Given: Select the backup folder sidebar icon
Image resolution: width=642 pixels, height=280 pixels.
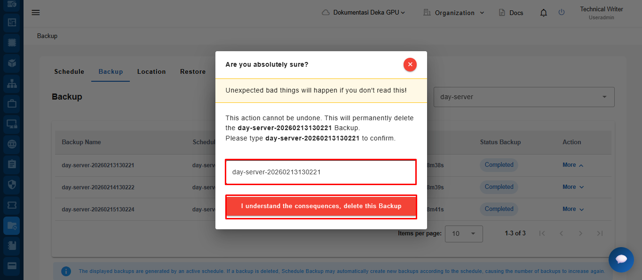Looking at the screenshot, I should pyautogui.click(x=12, y=226).
